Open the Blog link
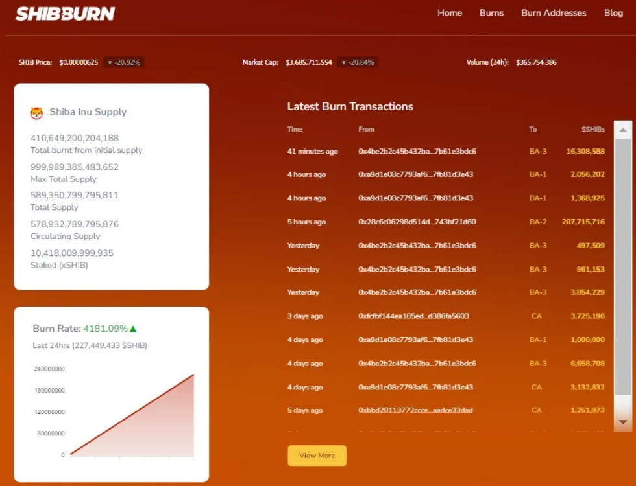The image size is (636, 486). tap(613, 13)
